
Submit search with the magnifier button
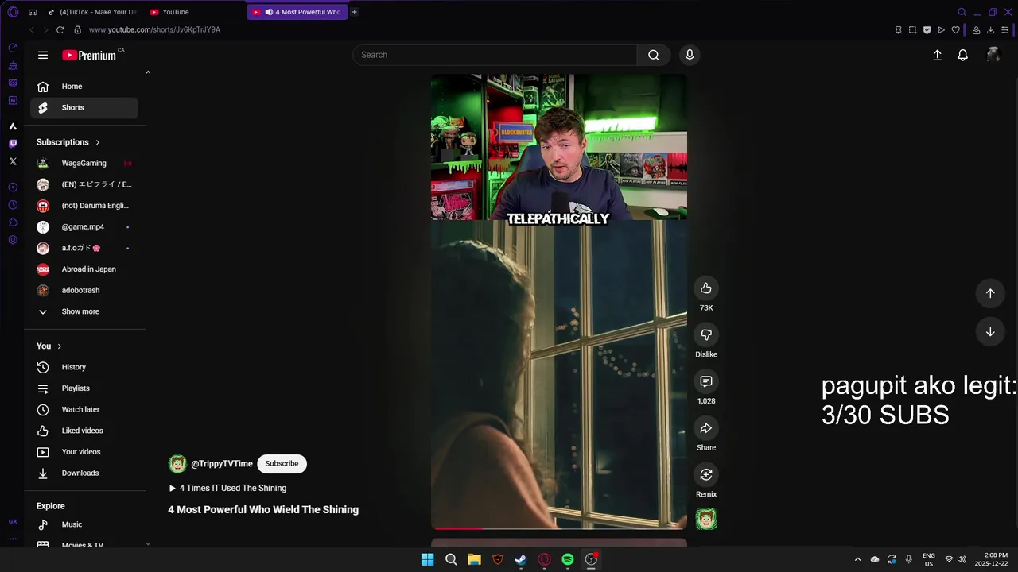[x=653, y=55]
